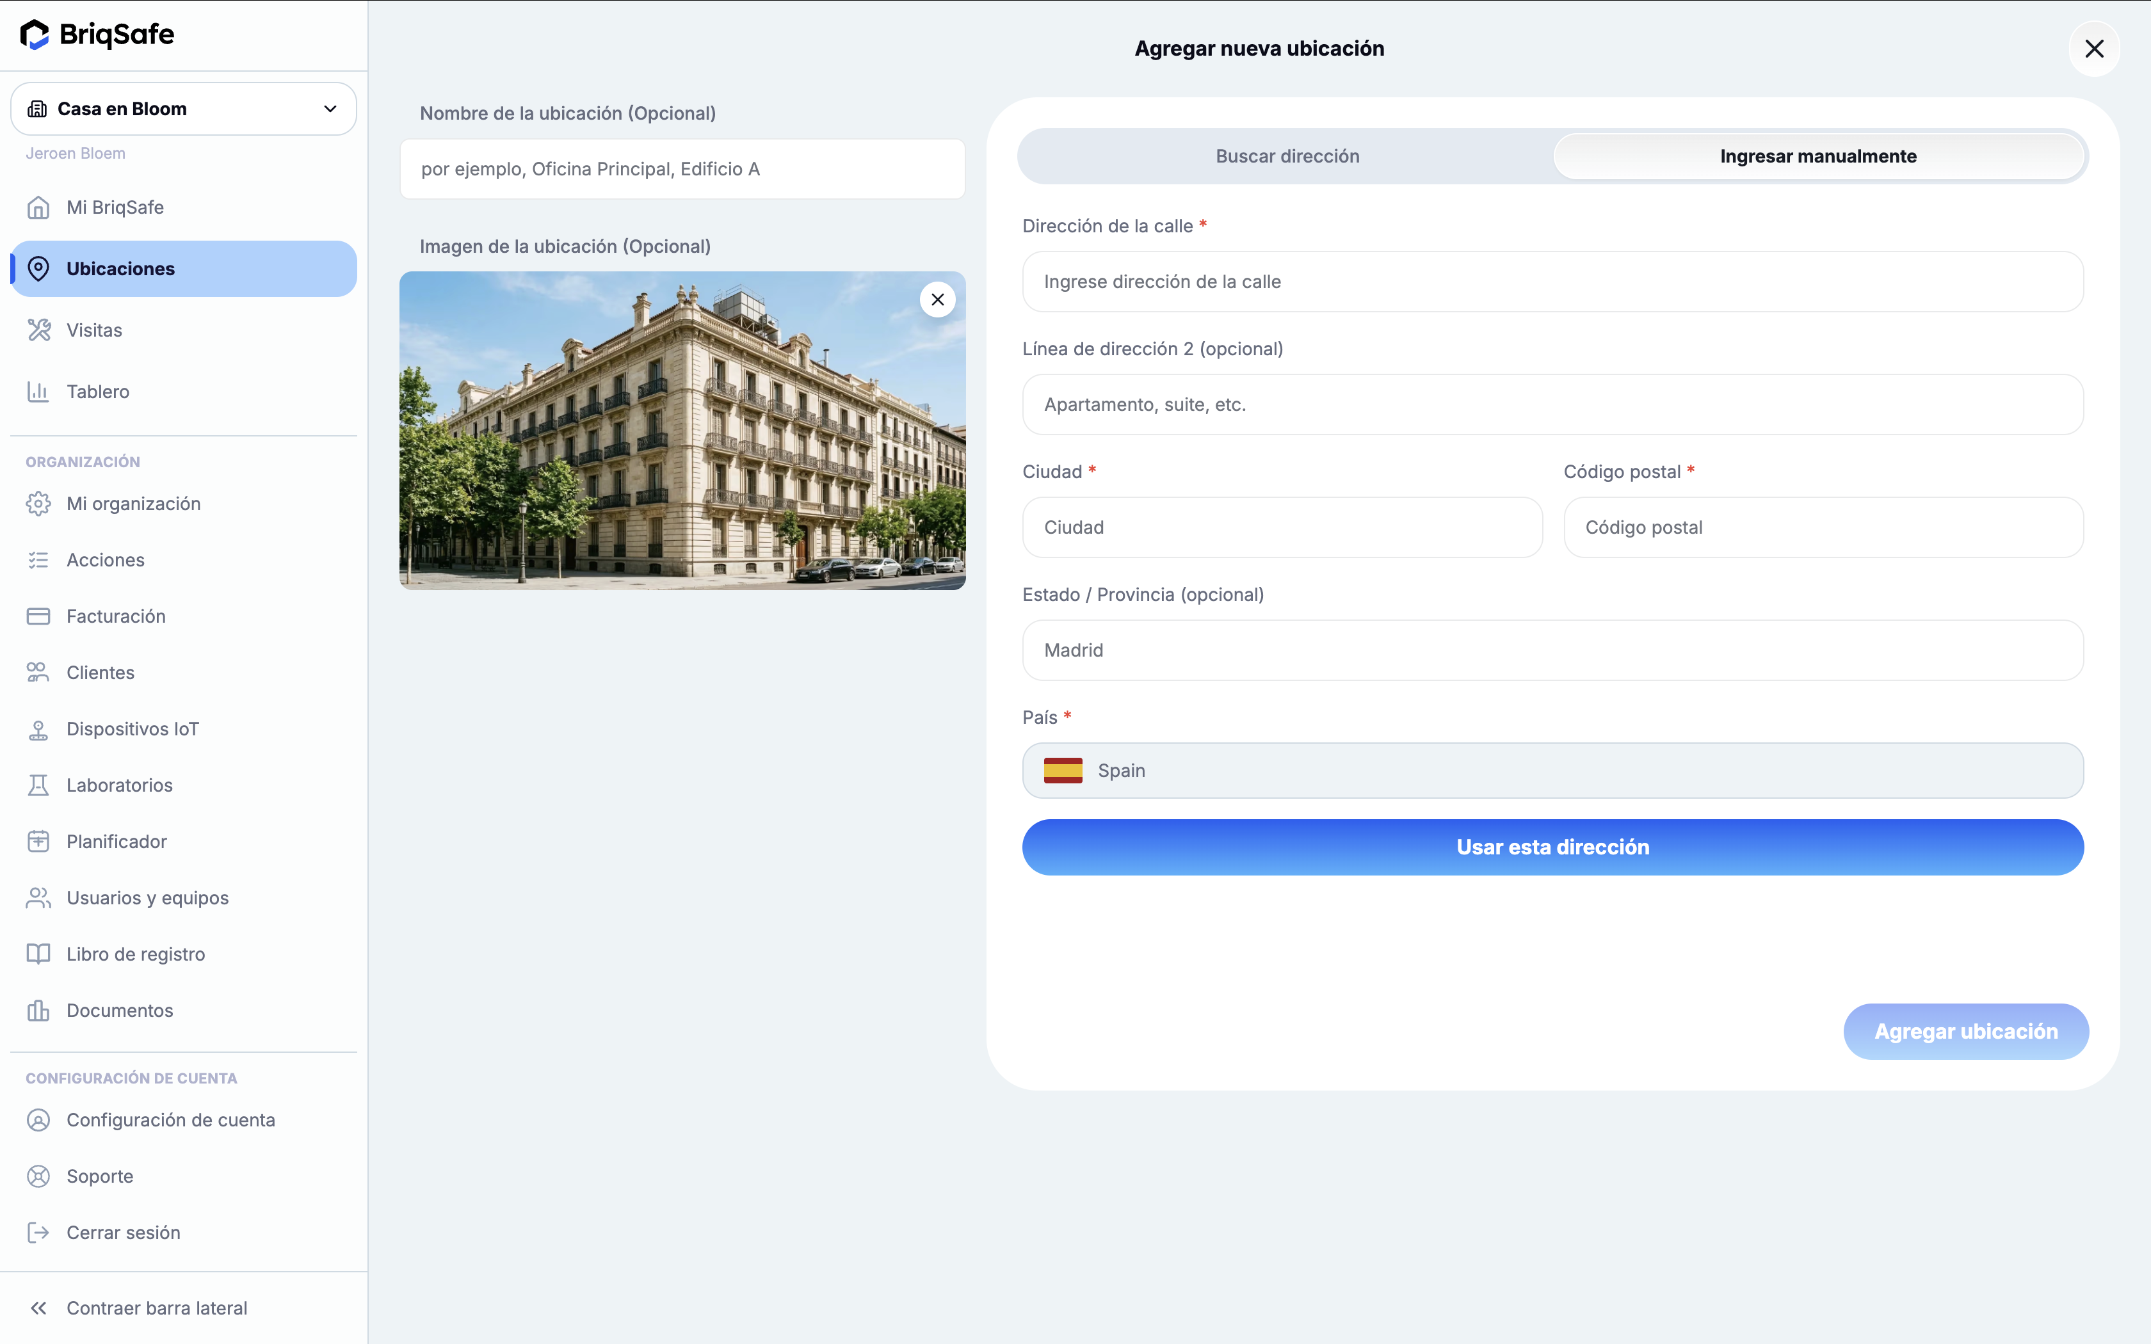Open Soporte link
The height and width of the screenshot is (1344, 2151).
(x=183, y=1176)
